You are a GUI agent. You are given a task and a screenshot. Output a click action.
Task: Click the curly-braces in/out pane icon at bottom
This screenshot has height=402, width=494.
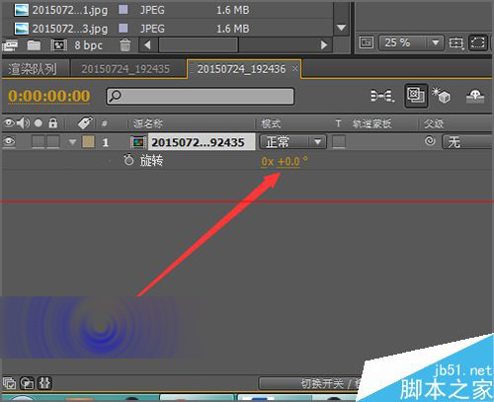(44, 383)
